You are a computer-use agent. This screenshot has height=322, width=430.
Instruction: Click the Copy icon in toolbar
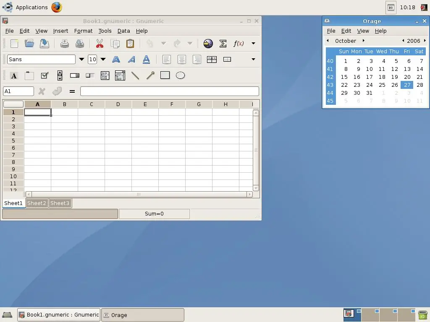115,44
